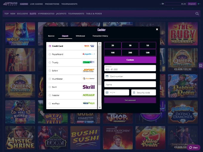Focus the Amount input field

click(130, 68)
